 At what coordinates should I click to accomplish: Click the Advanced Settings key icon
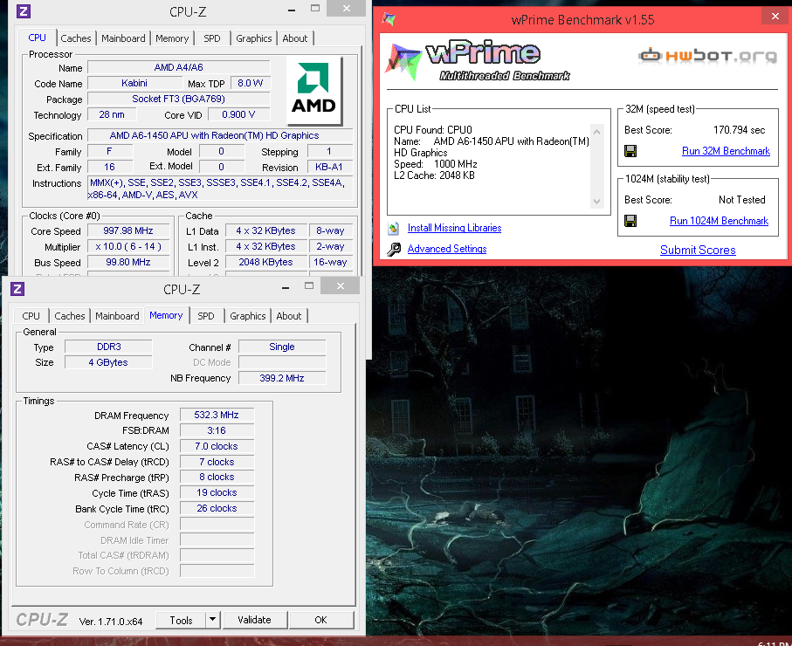[394, 249]
